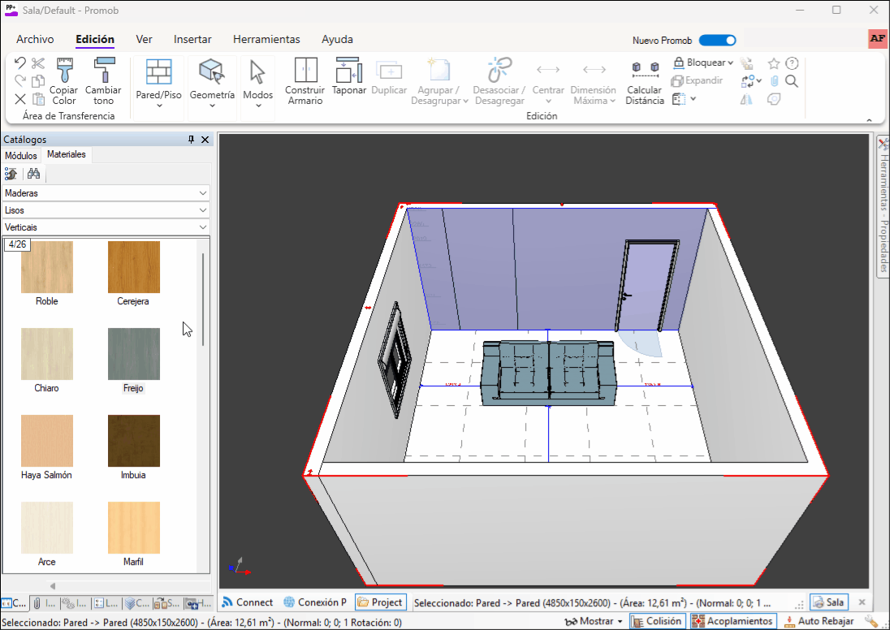Screen dimensions: 890x630
Task: Toggle the Nuevo Promob switch
Action: coord(717,40)
